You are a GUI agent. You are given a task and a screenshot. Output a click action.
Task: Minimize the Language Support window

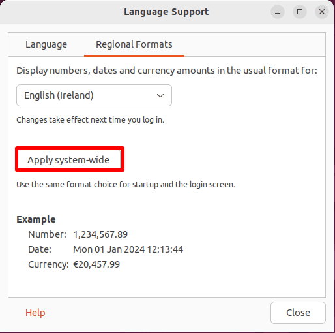pos(278,12)
